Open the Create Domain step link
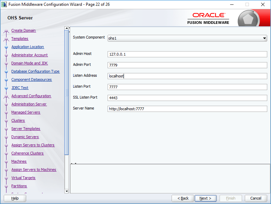This screenshot has width=271, height=204. tap(23, 30)
